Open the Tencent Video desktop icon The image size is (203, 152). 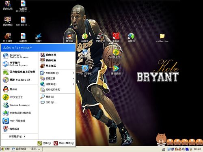click(116, 70)
